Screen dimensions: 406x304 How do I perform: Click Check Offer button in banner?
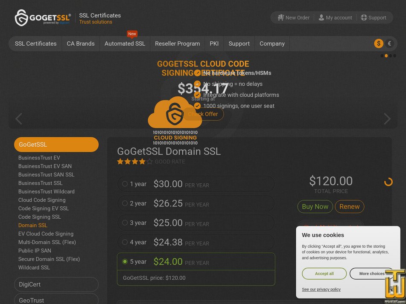pos(203,114)
